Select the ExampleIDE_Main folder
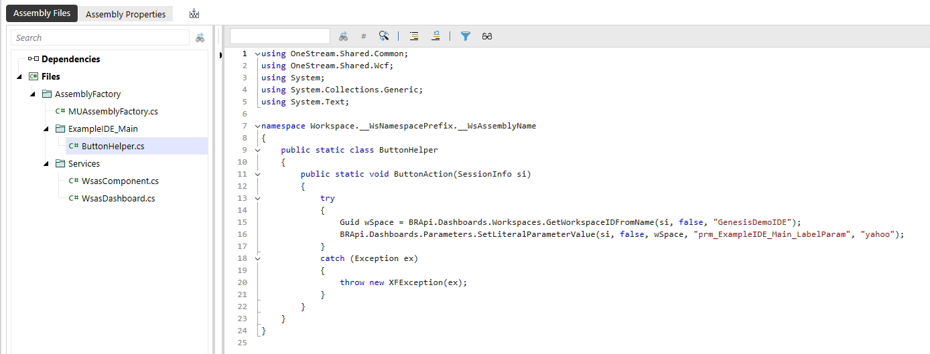The height and width of the screenshot is (354, 930). [103, 129]
